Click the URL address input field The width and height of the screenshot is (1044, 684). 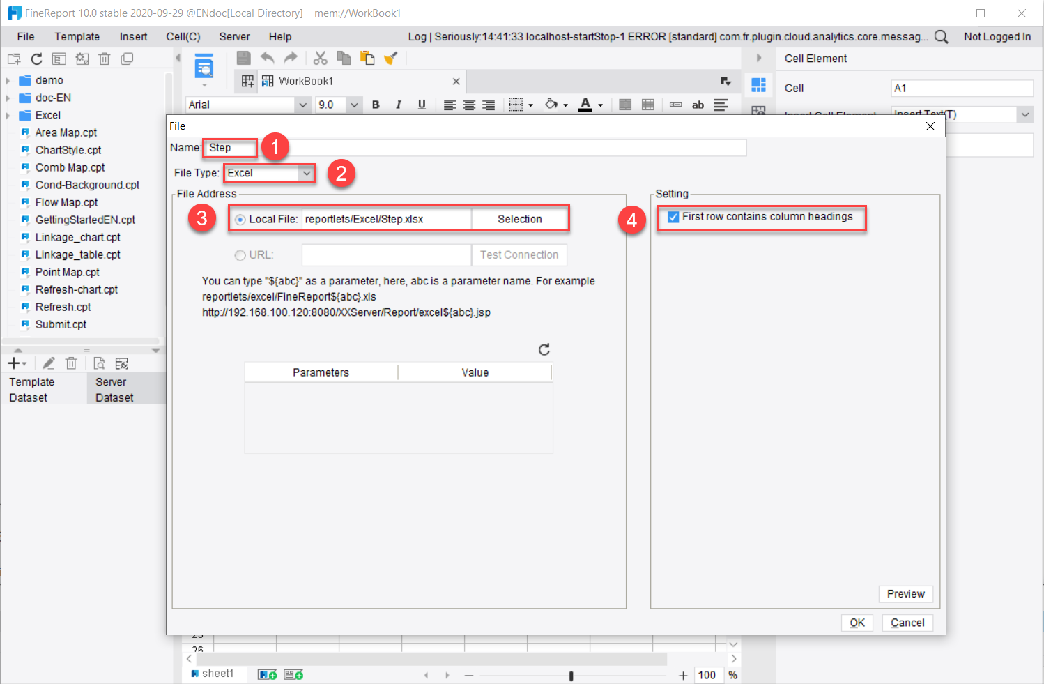tap(387, 255)
